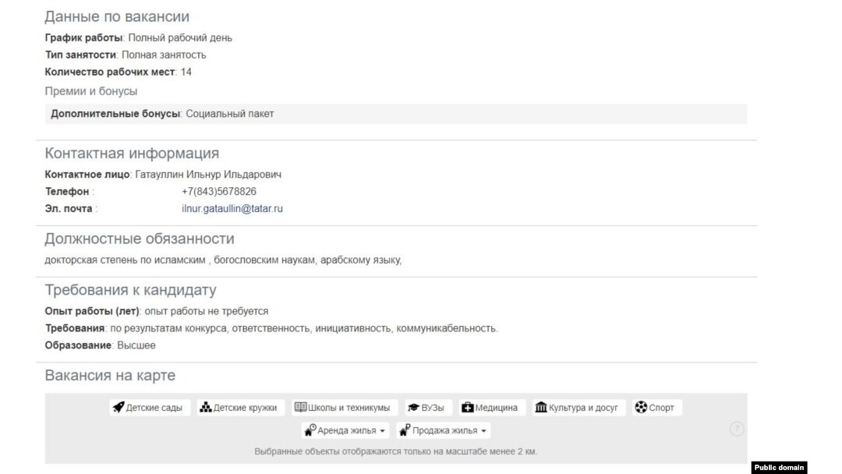842x474 pixels.
Task: Click the book icon for Школы и техникумы
Action: point(301,408)
